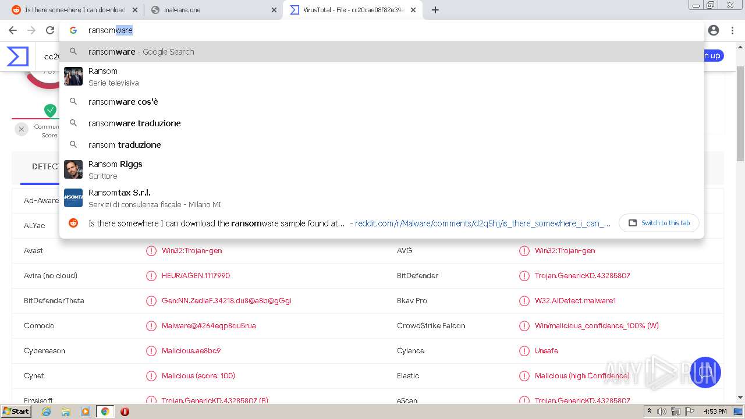Launch Internet Explorer from the taskbar
This screenshot has width=745, height=419.
click(x=46, y=411)
